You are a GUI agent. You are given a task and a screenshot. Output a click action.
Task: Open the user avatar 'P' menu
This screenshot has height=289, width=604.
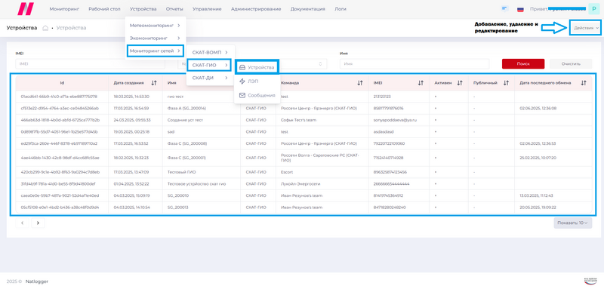coord(594,9)
